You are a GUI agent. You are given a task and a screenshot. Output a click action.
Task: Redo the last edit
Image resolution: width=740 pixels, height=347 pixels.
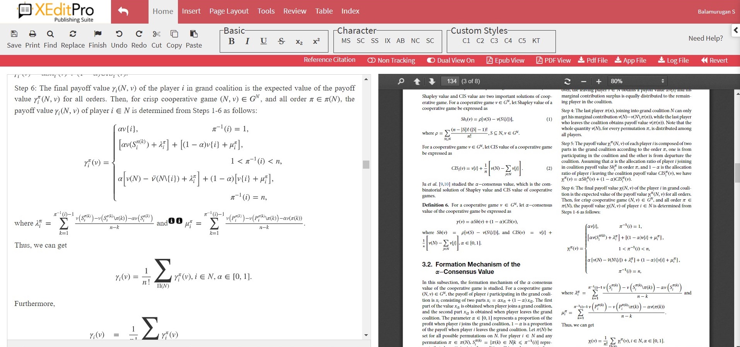pos(139,34)
